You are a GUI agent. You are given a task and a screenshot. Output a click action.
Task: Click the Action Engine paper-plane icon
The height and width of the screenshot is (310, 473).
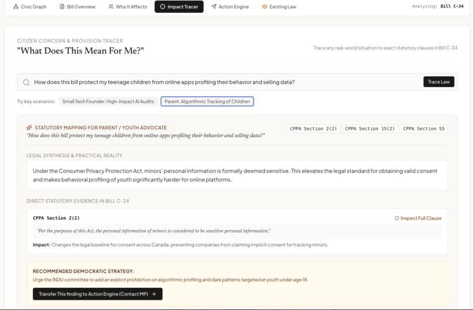(214, 6)
